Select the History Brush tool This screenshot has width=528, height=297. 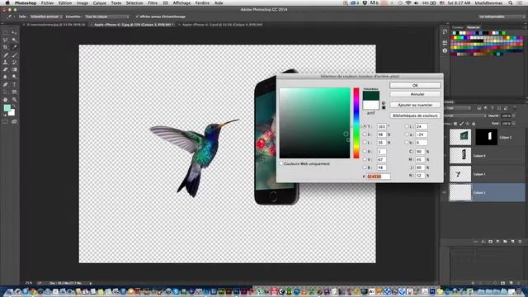click(14, 63)
